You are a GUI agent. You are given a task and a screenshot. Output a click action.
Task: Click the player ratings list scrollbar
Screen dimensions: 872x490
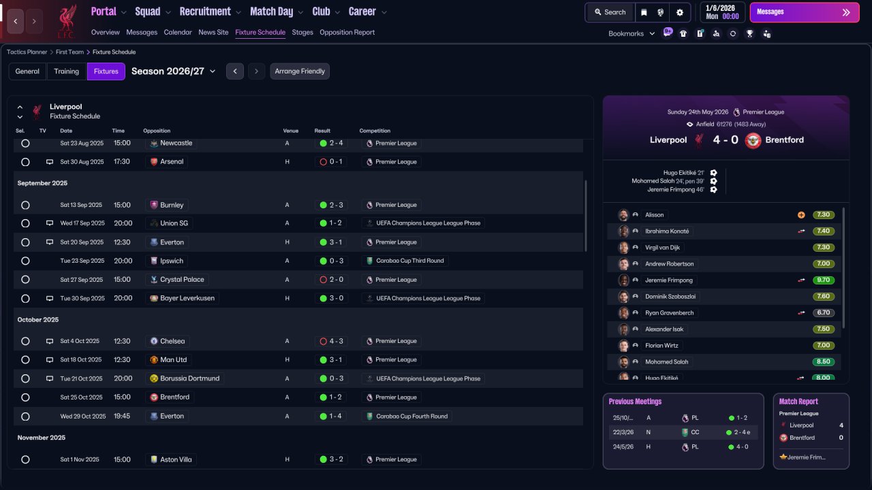tap(843, 269)
